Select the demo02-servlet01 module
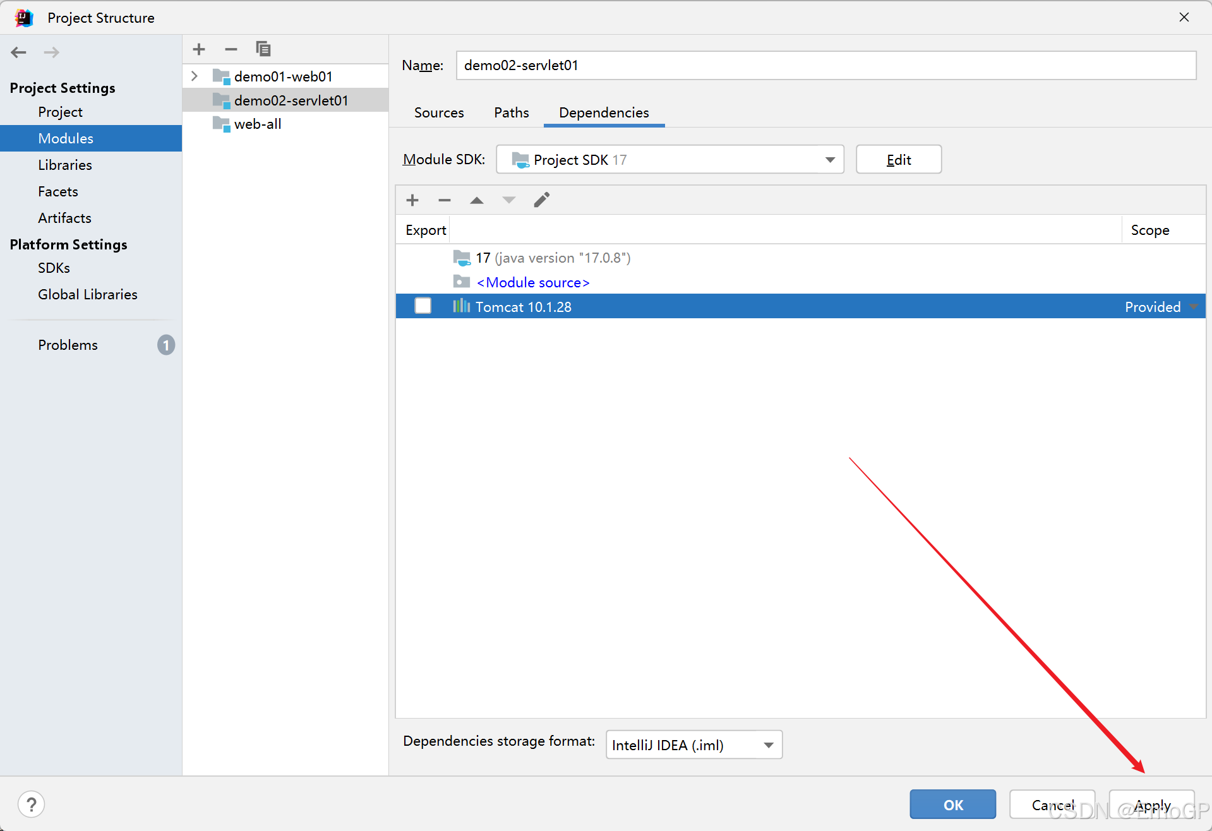Screen dimensions: 1212x831 point(285,100)
